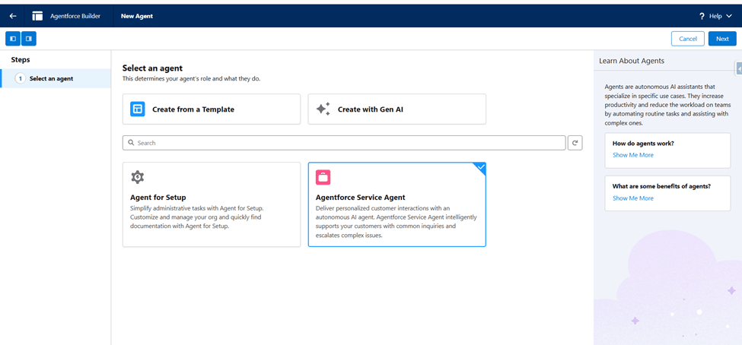Focus the agent Search field
Image resolution: width=742 pixels, height=345 pixels.
click(x=344, y=143)
